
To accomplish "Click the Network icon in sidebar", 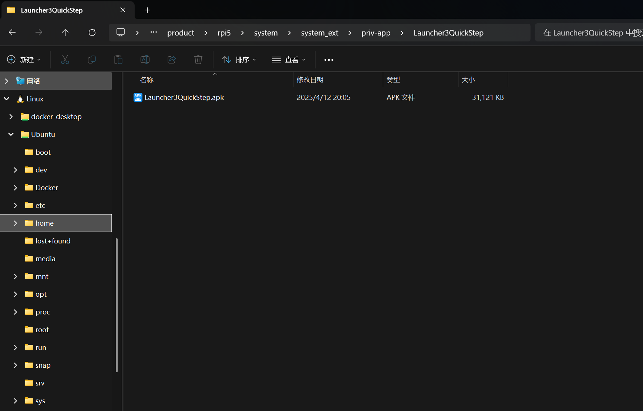I will tap(20, 81).
